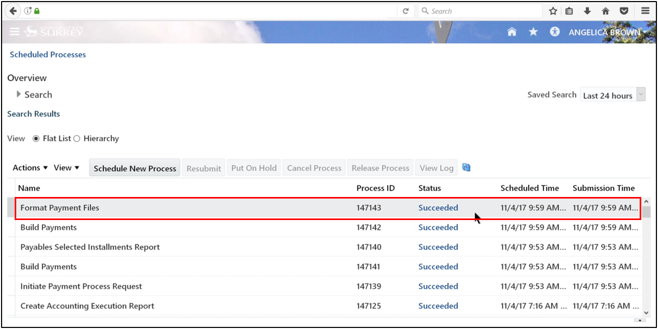Open Favorites via the star icon in header
658x329 pixels.
coord(533,31)
